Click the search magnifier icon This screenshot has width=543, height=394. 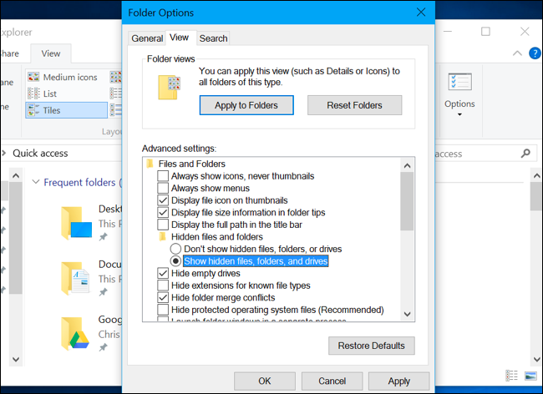[x=525, y=154]
